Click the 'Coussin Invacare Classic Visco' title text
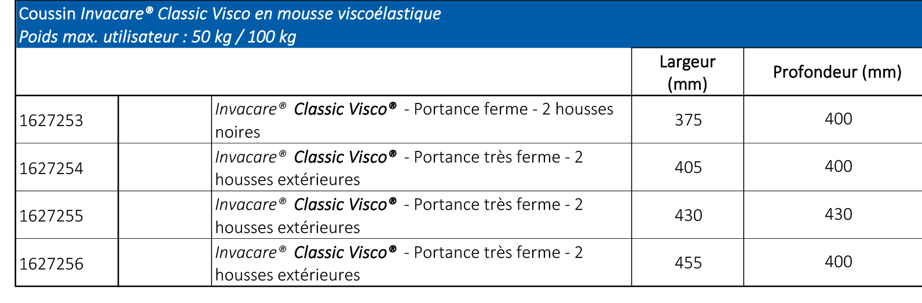Viewport: 922px width, 303px height. point(230,13)
